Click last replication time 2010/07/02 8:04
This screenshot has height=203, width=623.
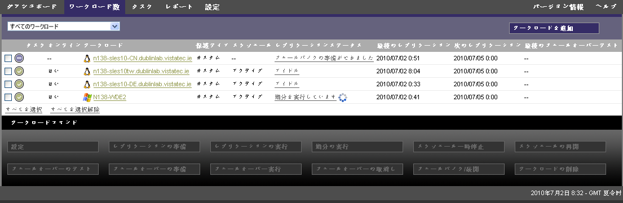pos(398,72)
